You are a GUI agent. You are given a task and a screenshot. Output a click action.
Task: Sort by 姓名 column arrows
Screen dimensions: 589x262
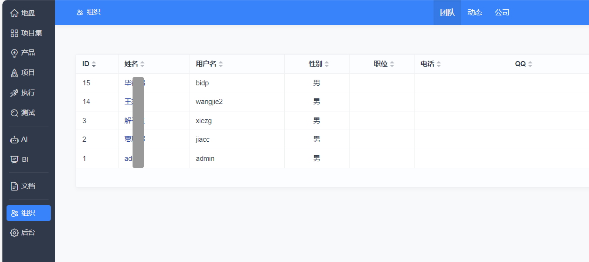(142, 64)
